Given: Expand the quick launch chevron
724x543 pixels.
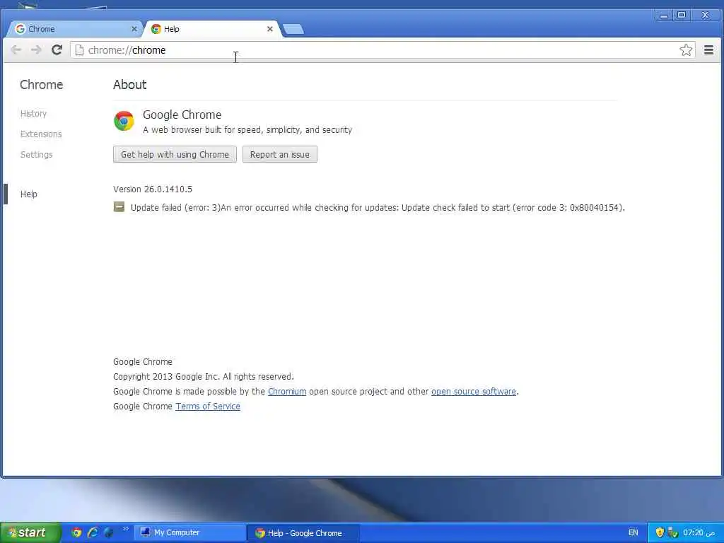Looking at the screenshot, I should pyautogui.click(x=126, y=529).
